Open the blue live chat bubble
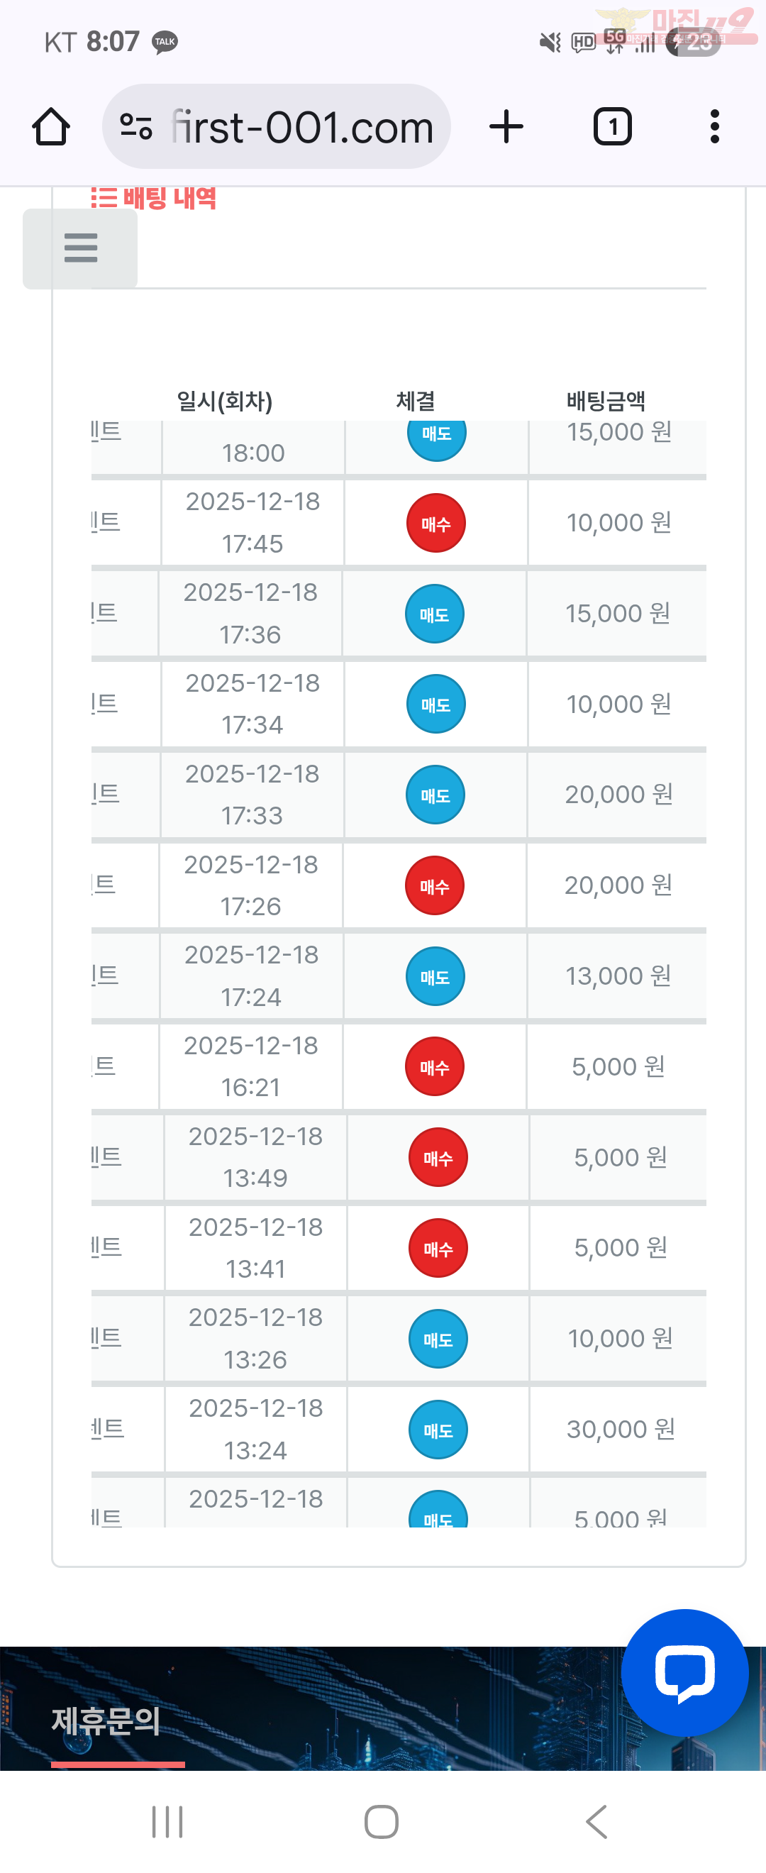Image resolution: width=766 pixels, height=1873 pixels. pyautogui.click(x=684, y=1672)
